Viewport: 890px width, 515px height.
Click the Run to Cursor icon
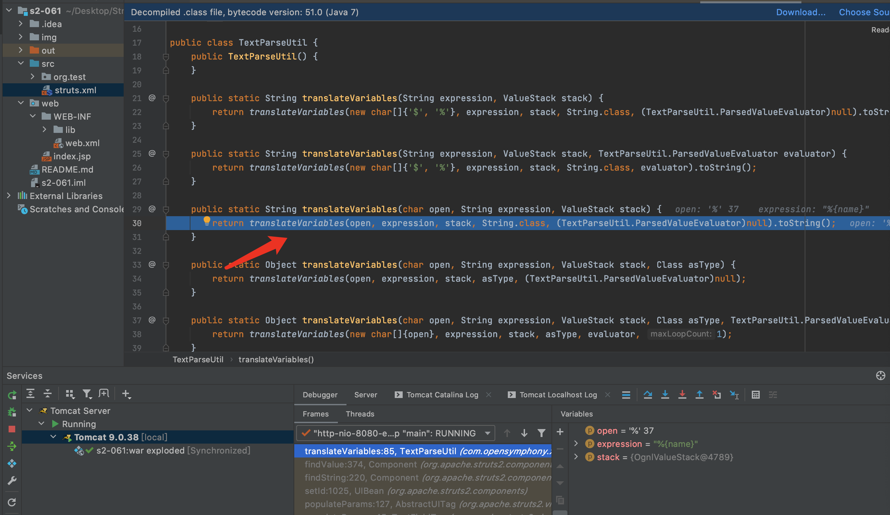coord(734,395)
